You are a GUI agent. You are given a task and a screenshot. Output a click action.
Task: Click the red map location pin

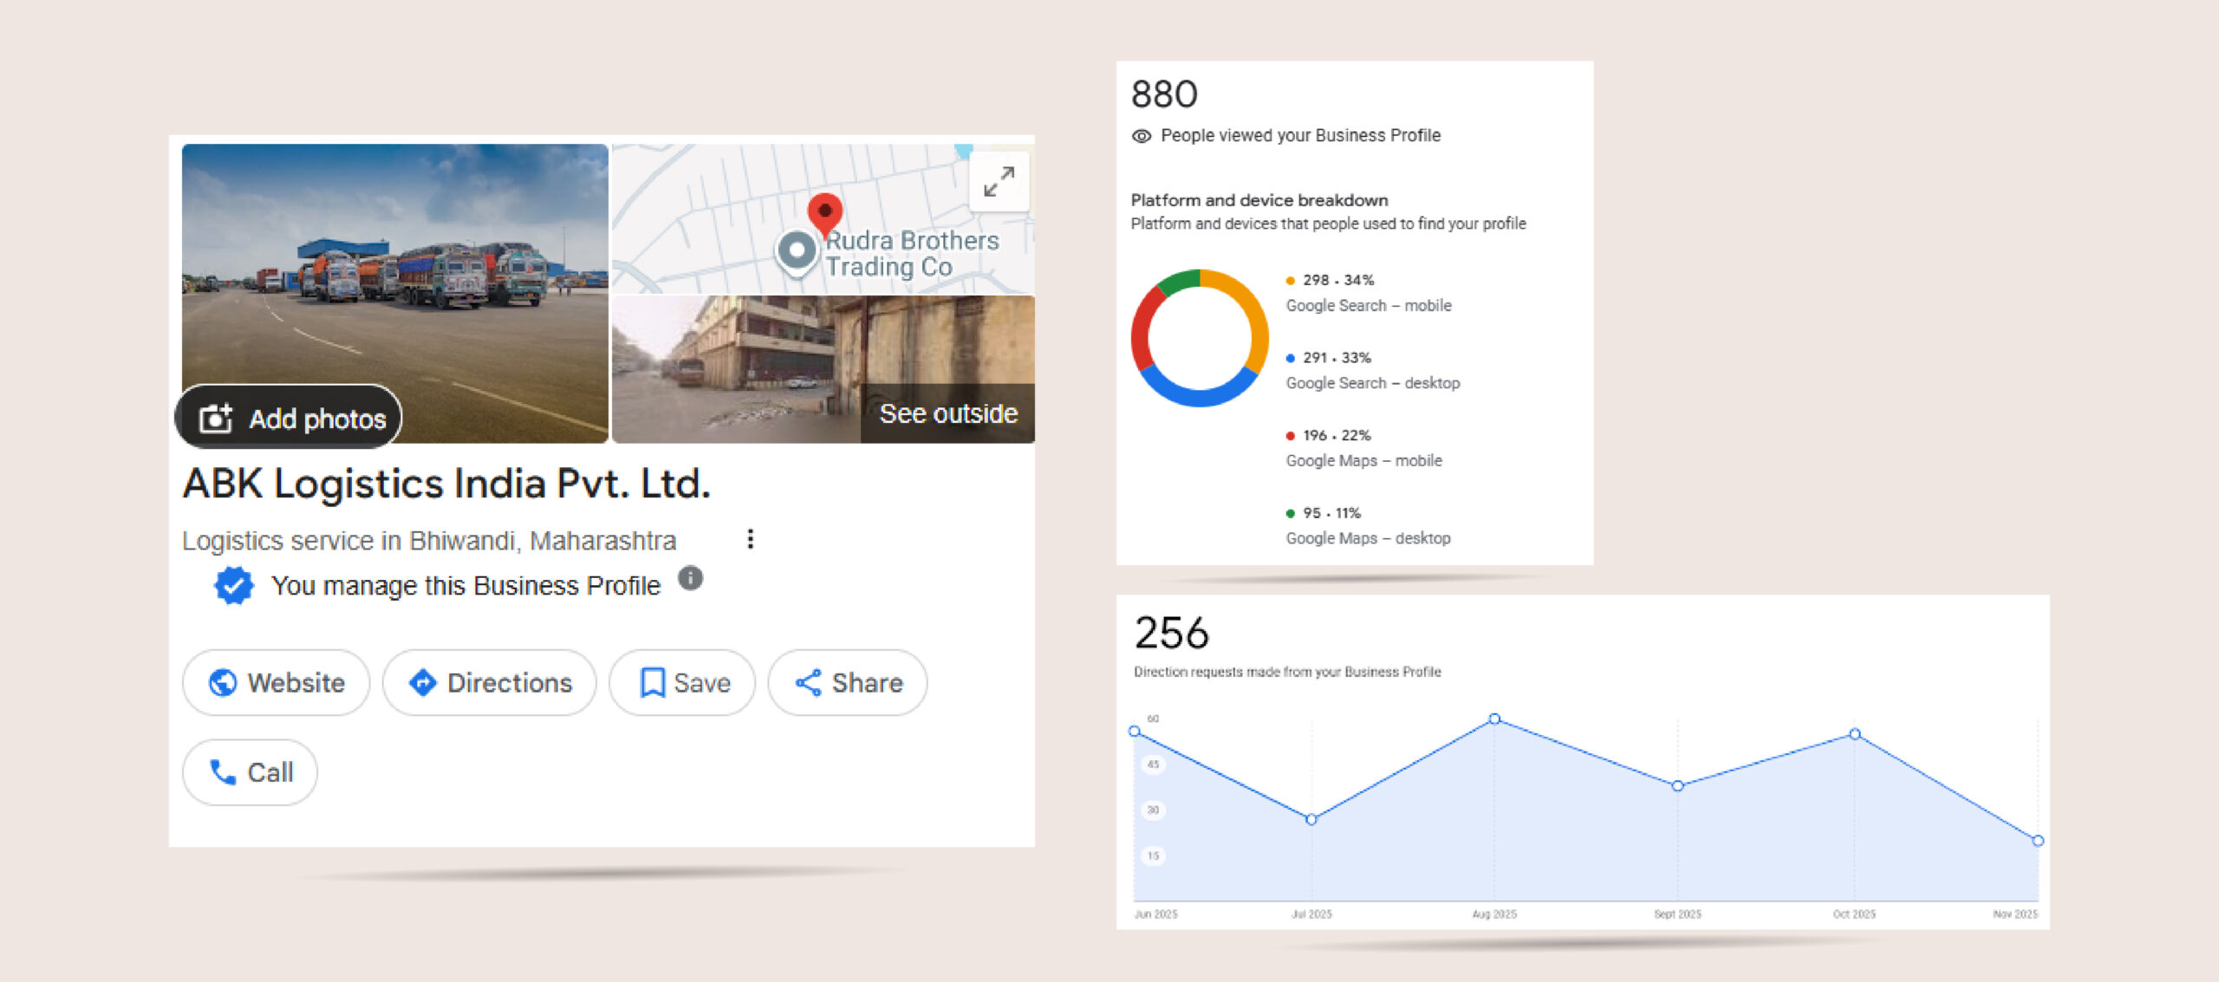tap(824, 211)
